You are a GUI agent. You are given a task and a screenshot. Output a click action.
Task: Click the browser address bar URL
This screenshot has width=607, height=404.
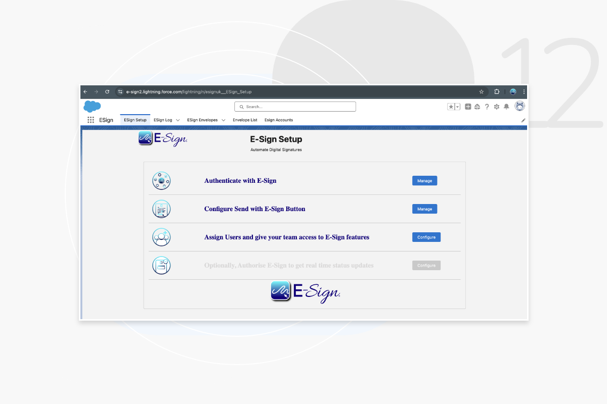pyautogui.click(x=189, y=92)
